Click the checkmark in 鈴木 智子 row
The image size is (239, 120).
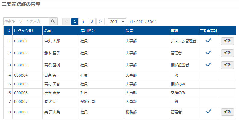tap(209, 52)
